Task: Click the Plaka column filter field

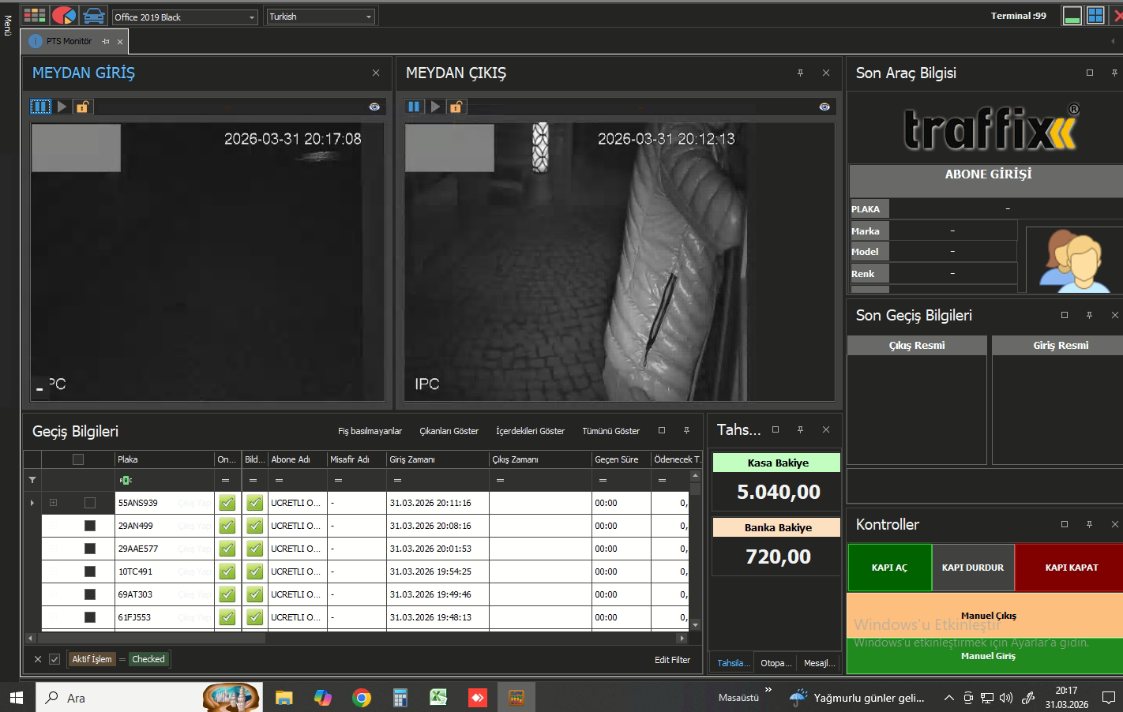Action: (x=166, y=480)
